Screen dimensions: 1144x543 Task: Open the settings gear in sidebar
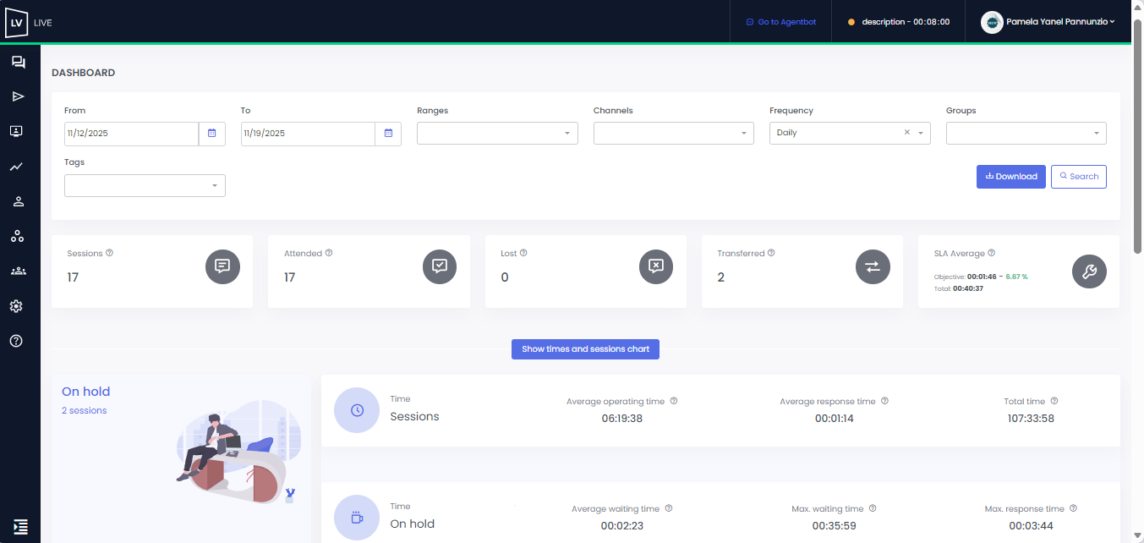[x=16, y=306]
